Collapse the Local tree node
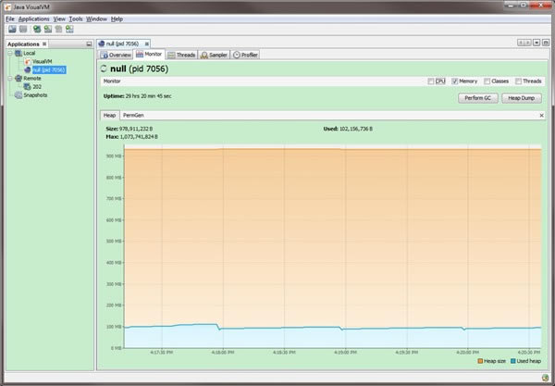 10,53
